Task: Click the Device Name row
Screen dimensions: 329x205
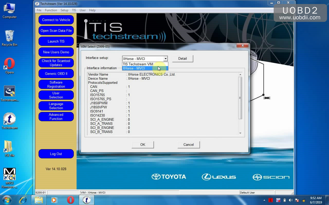Action: point(163,78)
